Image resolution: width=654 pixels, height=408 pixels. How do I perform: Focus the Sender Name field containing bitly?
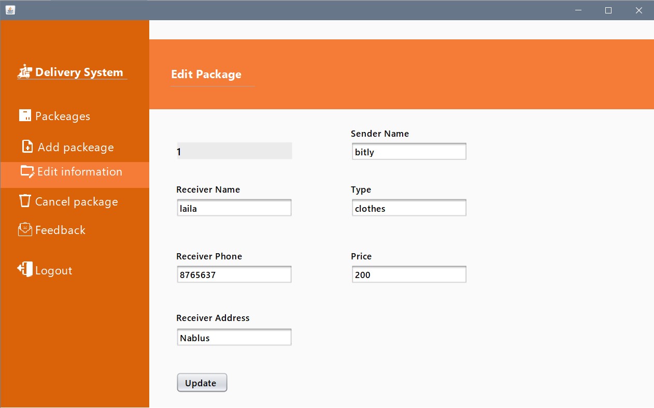tap(409, 152)
